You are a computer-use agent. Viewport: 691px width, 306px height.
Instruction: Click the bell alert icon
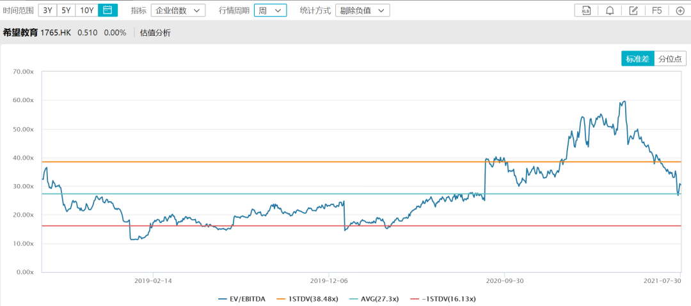tap(610, 11)
